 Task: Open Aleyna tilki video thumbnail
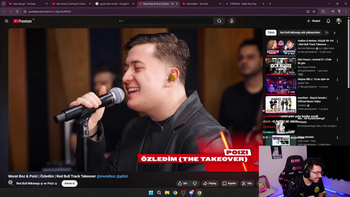pyautogui.click(x=281, y=86)
